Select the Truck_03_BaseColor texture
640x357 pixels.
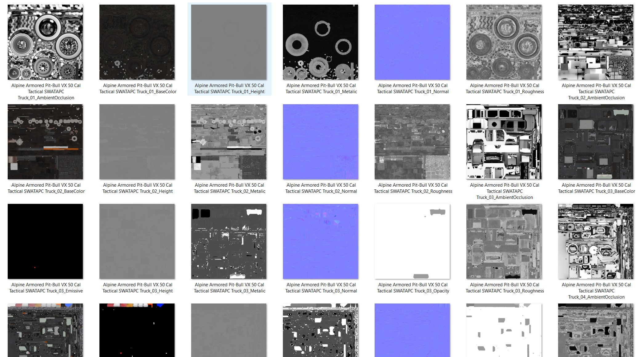(596, 142)
